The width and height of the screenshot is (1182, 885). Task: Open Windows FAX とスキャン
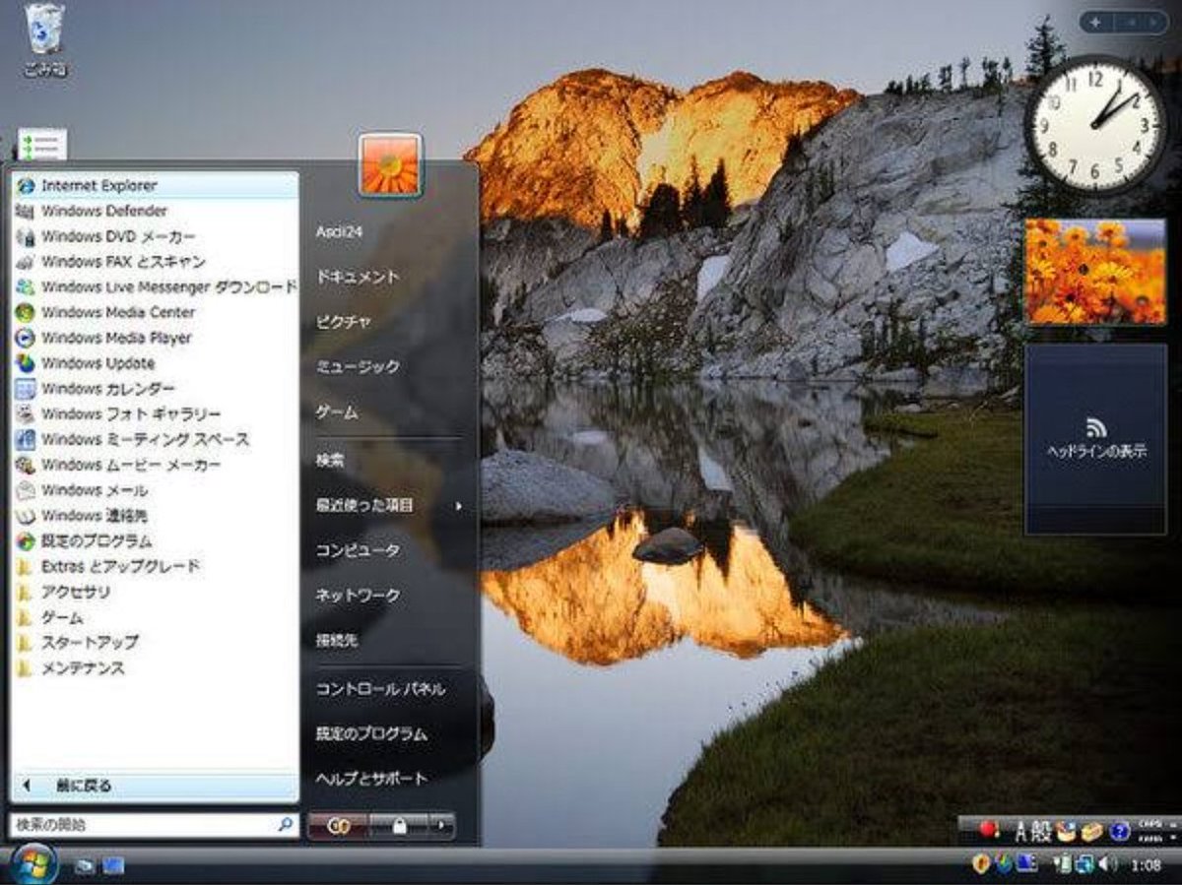pyautogui.click(x=155, y=262)
